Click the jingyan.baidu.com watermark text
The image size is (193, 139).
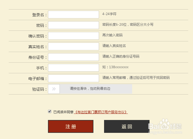click(165, 132)
